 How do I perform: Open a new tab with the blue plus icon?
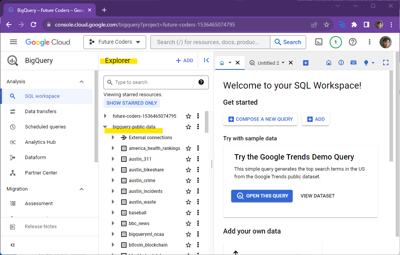tap(306, 62)
